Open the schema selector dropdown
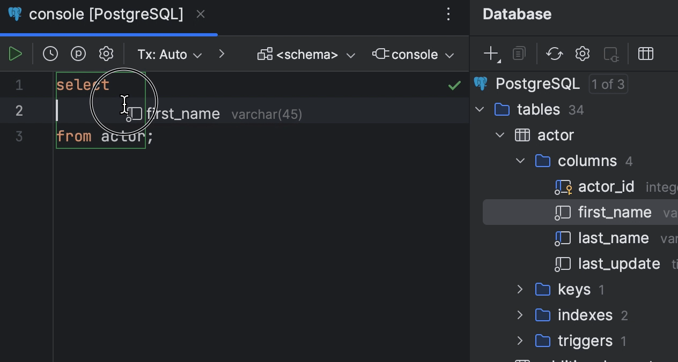Screen dimensions: 678x362 [305, 54]
